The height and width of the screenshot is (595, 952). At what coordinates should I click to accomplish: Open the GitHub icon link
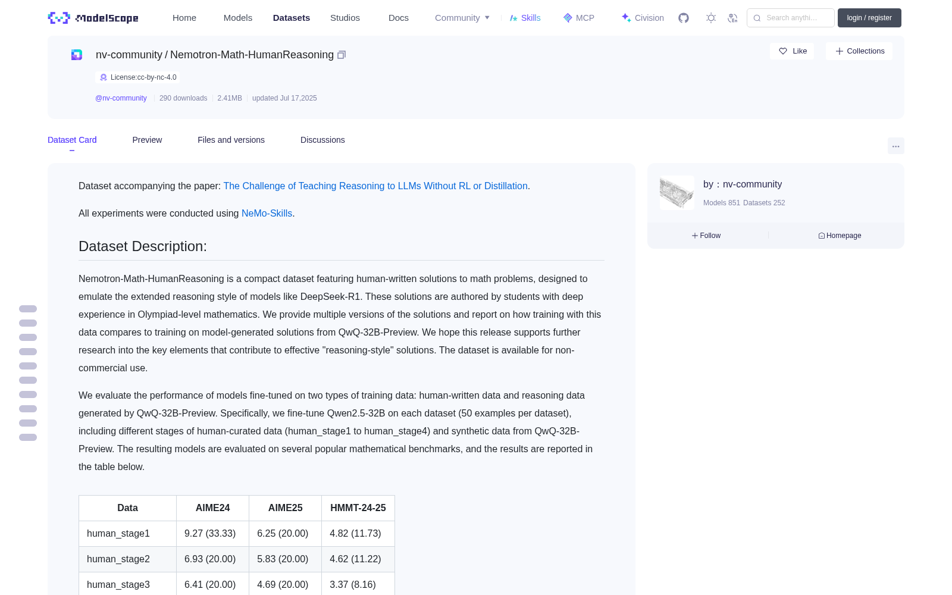[x=684, y=18]
